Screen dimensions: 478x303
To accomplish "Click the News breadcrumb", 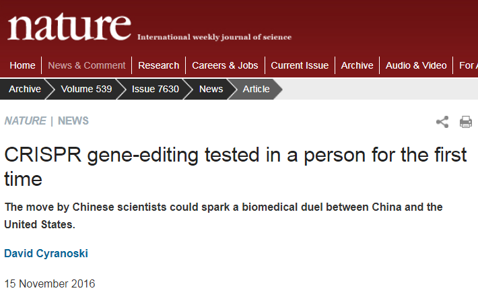I will pos(211,89).
